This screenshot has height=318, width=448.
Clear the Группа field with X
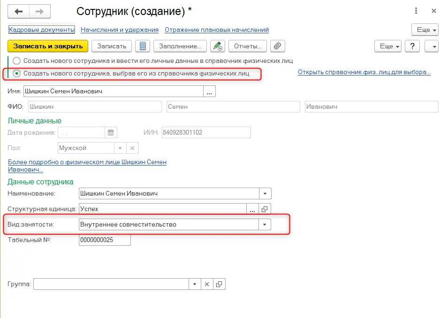tap(207, 284)
